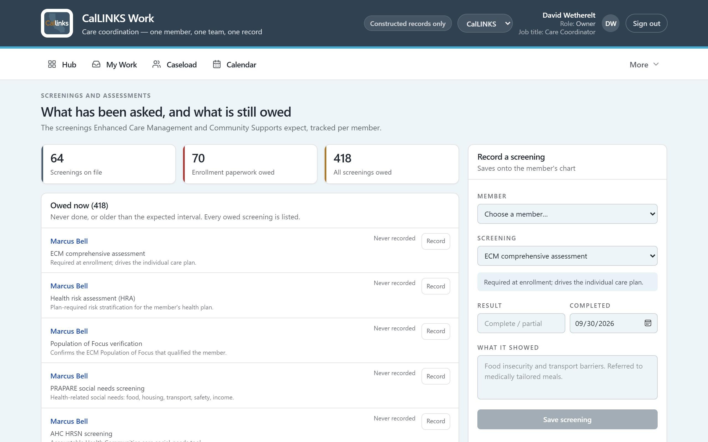This screenshot has width=708, height=442.
Task: Open the Screening type dropdown
Action: point(567,256)
